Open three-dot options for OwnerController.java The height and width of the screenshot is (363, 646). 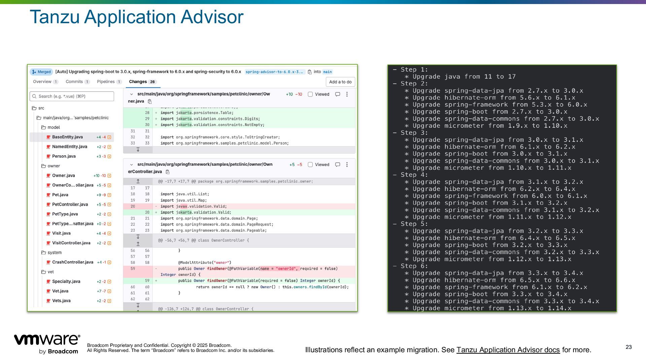point(347,165)
